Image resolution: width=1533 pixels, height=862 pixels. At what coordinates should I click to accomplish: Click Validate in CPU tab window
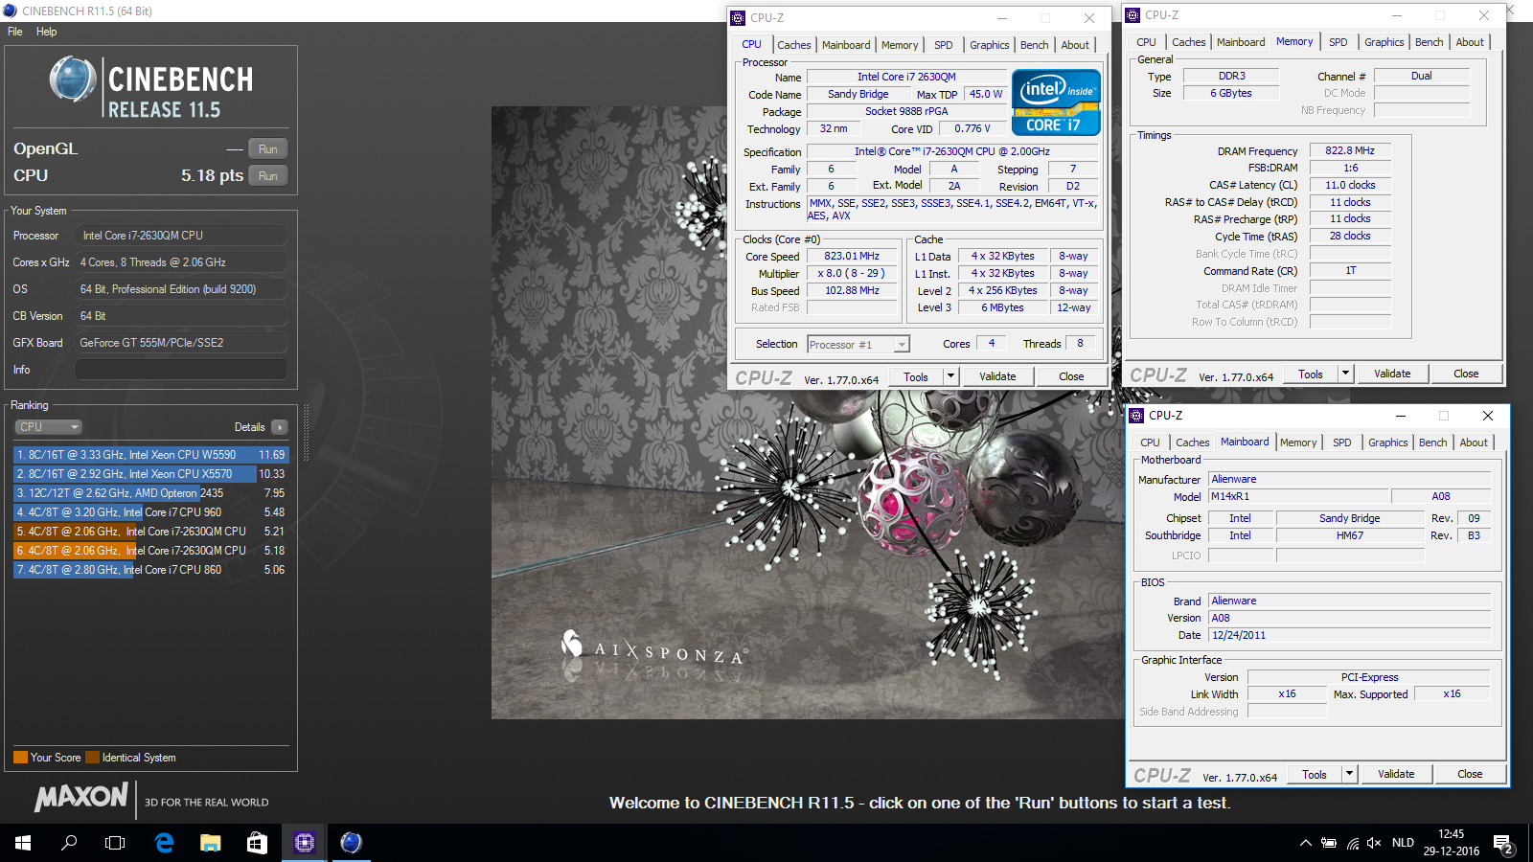click(997, 377)
